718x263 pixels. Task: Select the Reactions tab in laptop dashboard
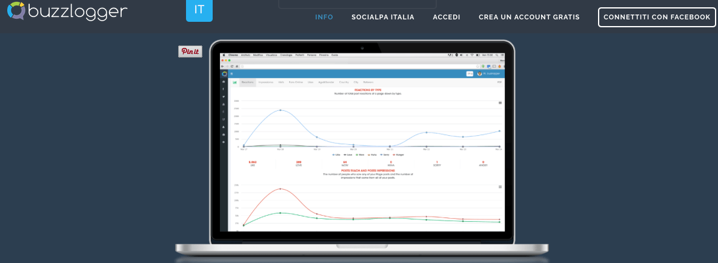[248, 82]
